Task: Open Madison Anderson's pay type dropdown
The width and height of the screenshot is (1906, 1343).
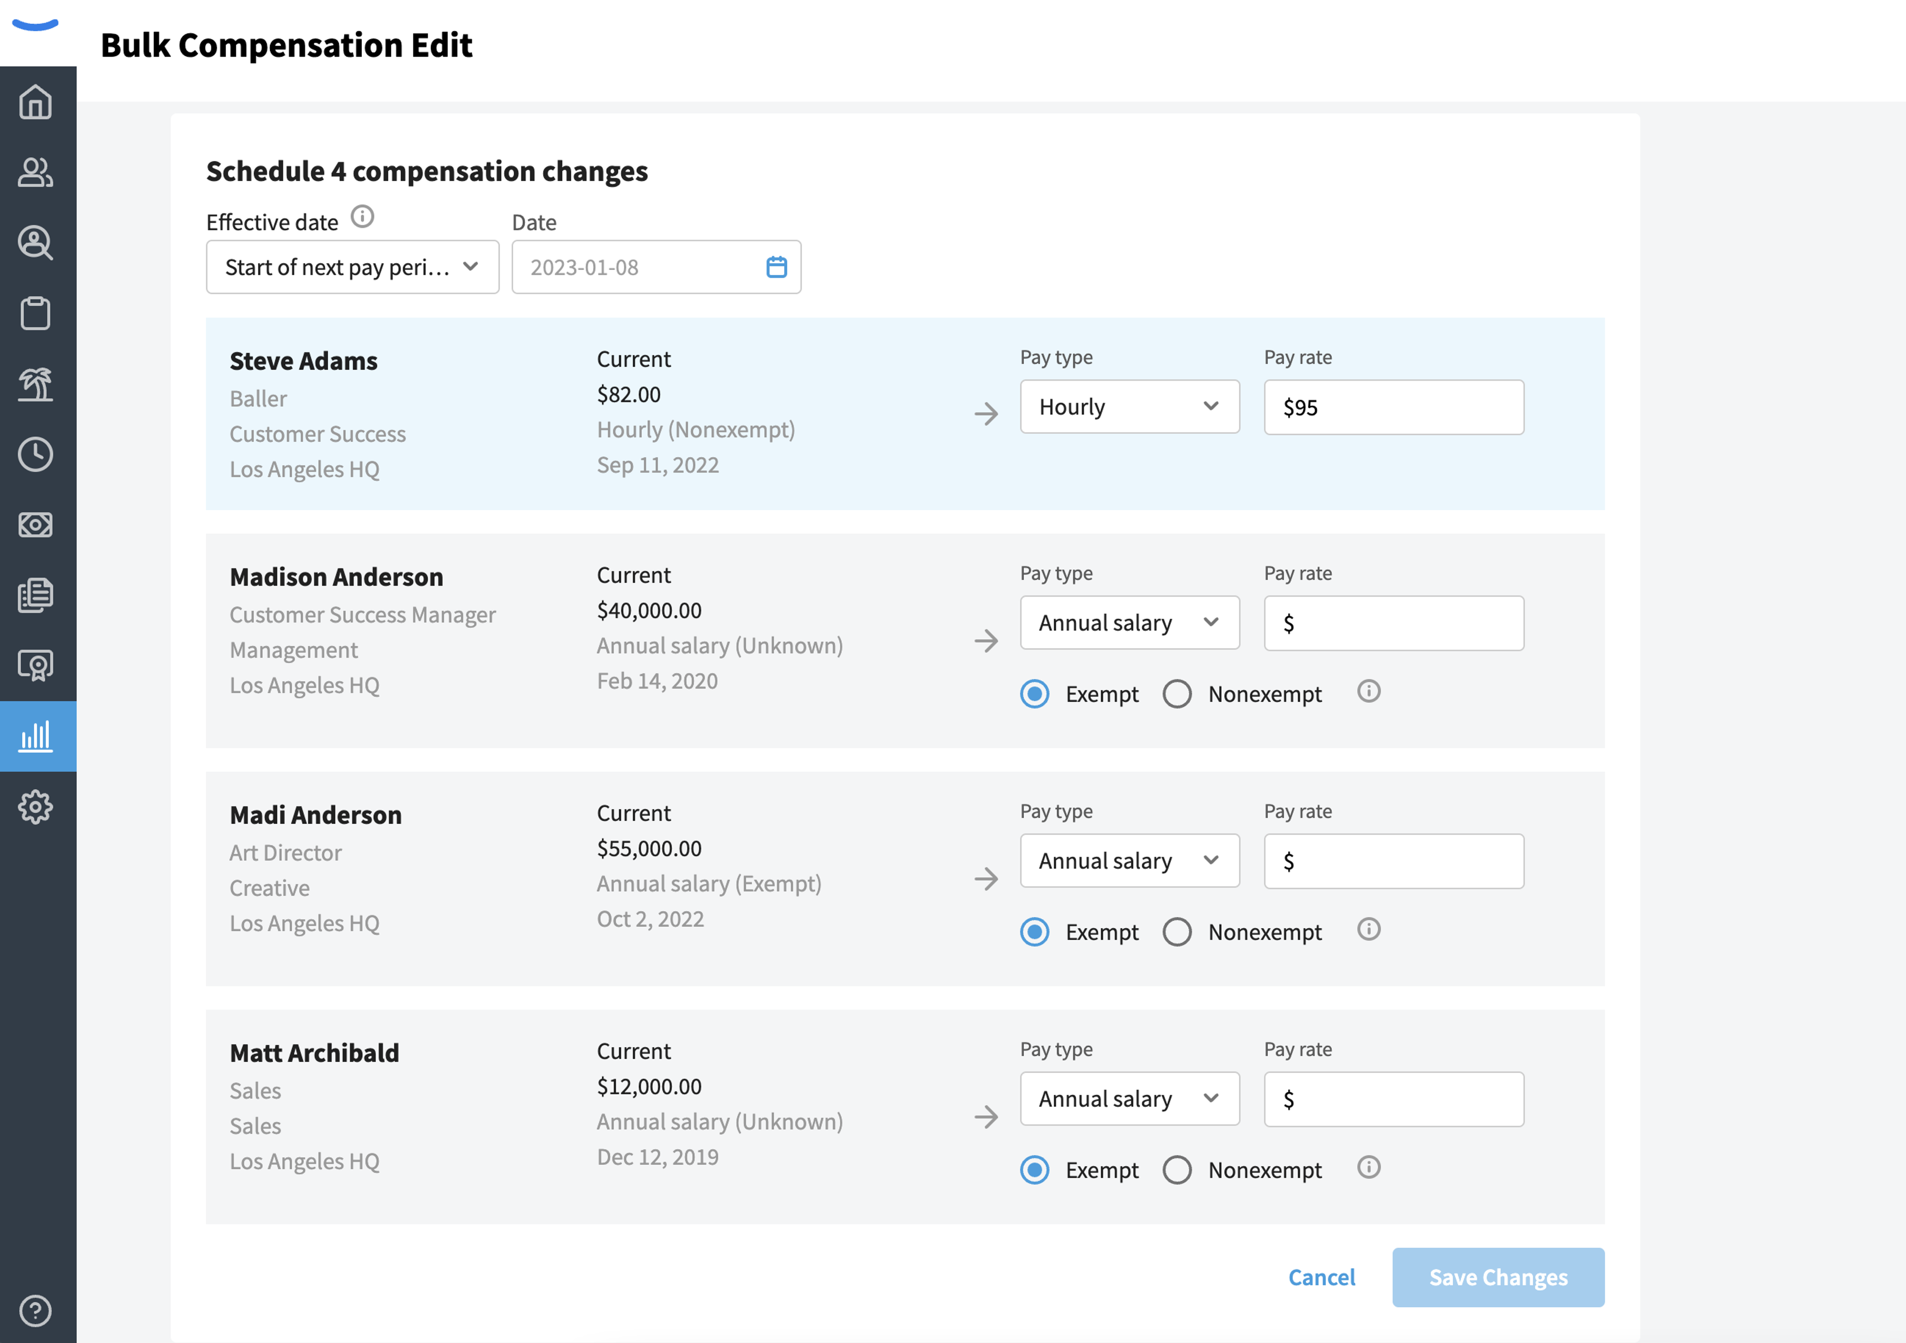Action: (1130, 622)
